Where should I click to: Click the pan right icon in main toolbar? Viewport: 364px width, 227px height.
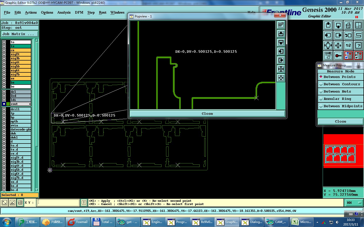[338, 35]
